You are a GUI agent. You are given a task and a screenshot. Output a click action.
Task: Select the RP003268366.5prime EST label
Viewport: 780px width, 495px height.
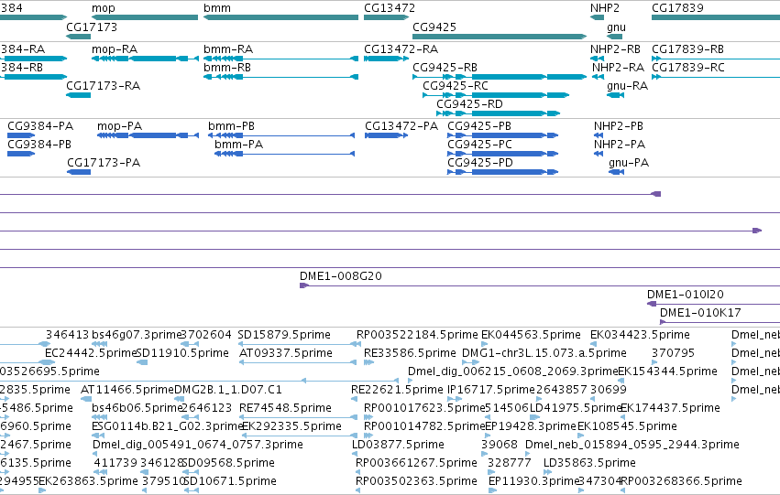point(681,481)
